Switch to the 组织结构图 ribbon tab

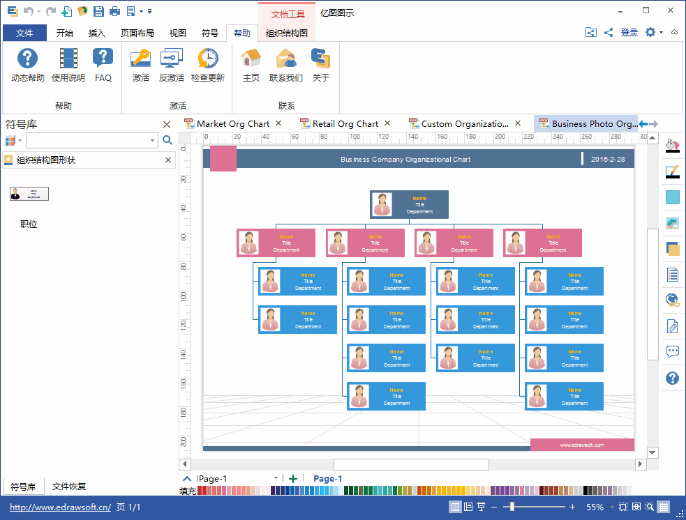click(287, 33)
